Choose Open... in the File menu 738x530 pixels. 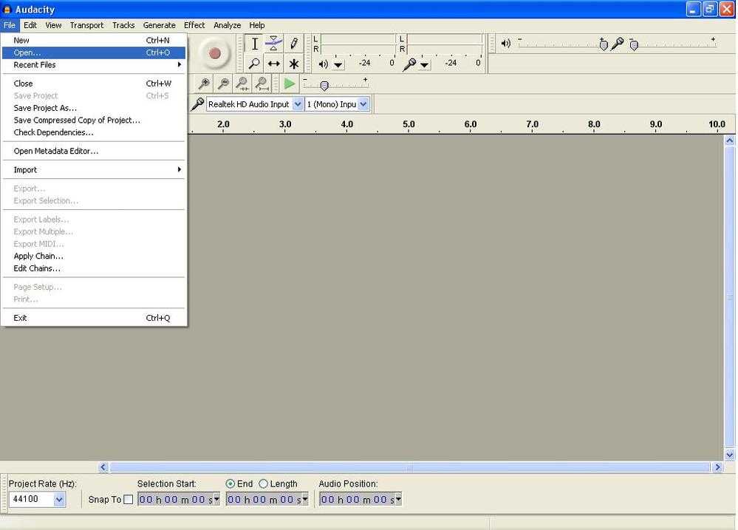coord(94,52)
